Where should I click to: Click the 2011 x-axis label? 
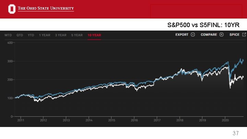pyautogui.click(x=21, y=120)
